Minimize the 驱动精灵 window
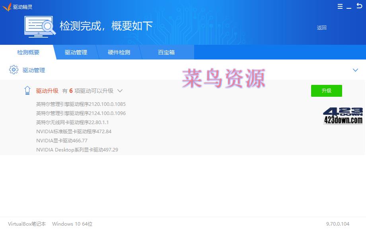This screenshot has height=230, width=366. tap(349, 7)
